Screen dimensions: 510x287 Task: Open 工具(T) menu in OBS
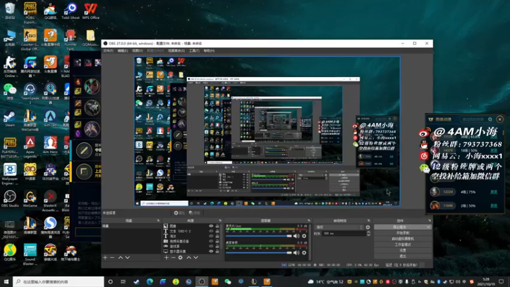194,51
